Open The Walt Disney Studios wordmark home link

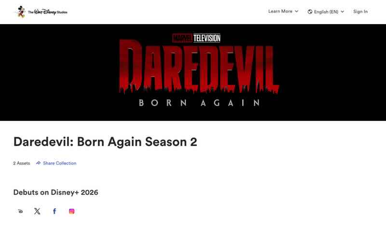click(48, 12)
